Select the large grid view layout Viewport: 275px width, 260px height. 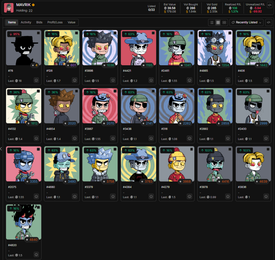(x=224, y=22)
